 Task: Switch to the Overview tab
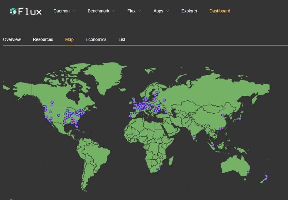(x=12, y=39)
